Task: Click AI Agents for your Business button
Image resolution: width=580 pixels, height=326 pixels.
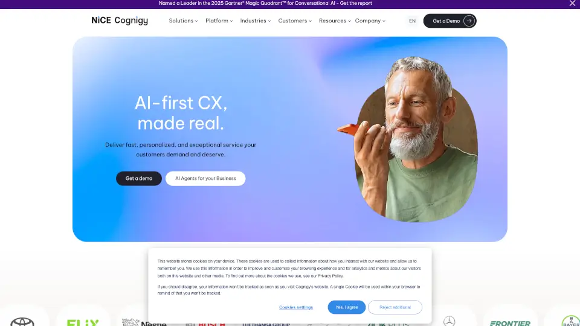Action: pos(205,179)
